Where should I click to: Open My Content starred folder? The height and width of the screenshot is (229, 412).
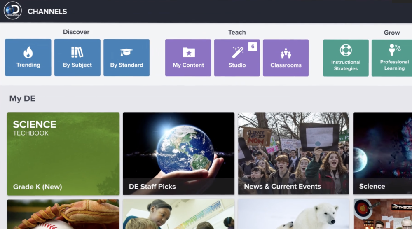click(188, 58)
